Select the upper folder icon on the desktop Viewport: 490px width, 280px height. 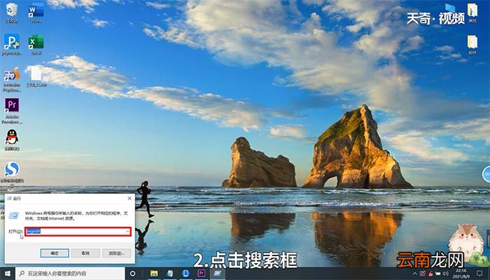coord(472,13)
